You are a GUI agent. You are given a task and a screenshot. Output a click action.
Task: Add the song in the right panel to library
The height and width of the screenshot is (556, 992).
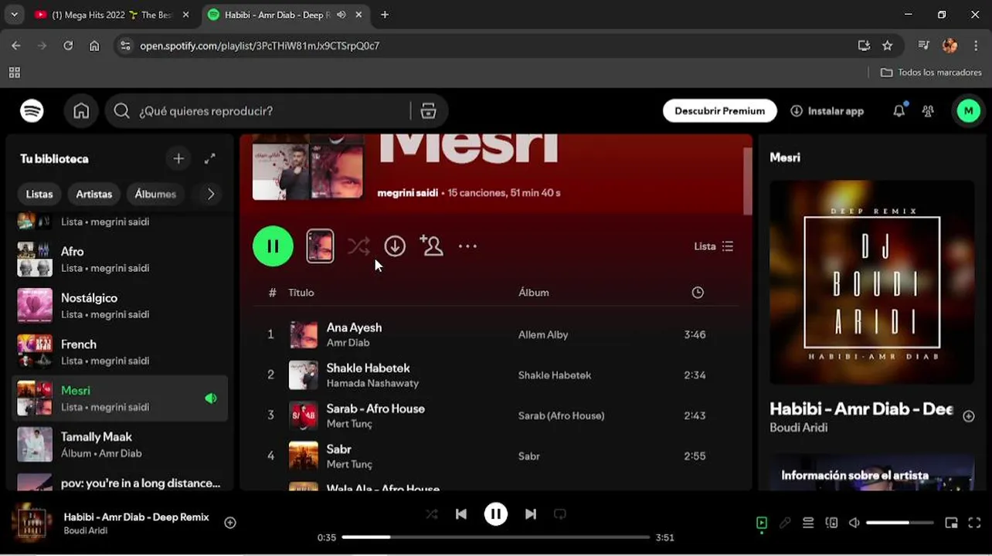coord(968,416)
